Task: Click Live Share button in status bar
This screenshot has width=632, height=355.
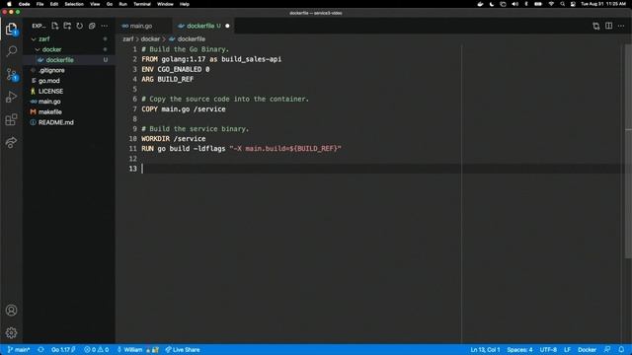Action: 183,350
